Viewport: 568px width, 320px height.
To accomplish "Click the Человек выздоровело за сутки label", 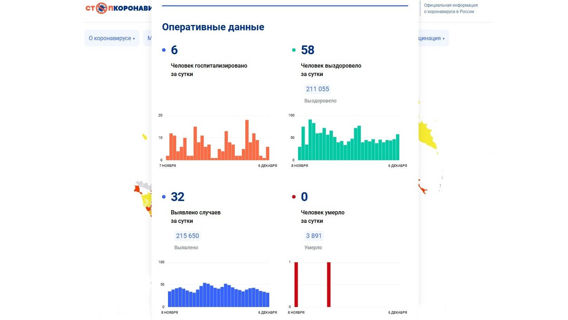I will pos(331,70).
